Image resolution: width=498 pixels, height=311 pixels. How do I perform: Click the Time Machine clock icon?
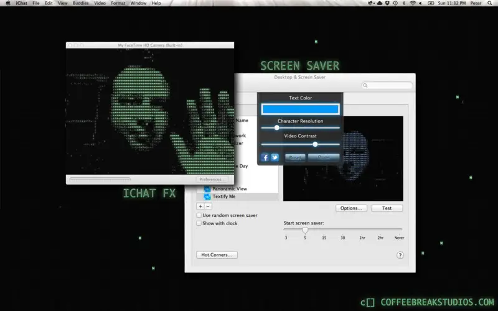click(x=395, y=3)
